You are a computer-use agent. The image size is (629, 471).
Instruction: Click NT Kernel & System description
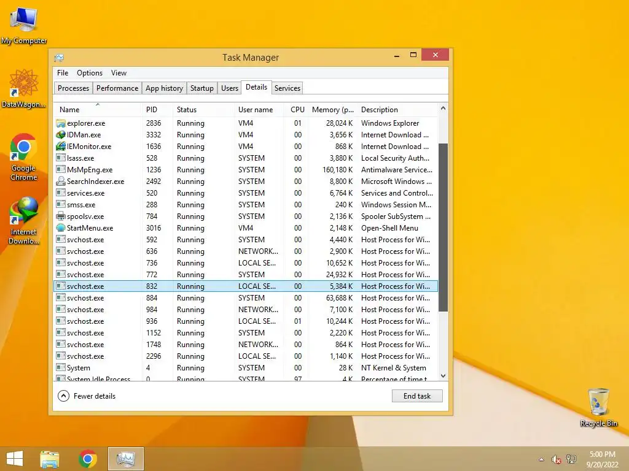coord(394,368)
